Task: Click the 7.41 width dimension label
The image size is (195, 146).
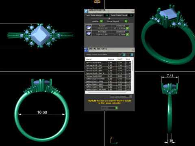Action: pos(170,75)
